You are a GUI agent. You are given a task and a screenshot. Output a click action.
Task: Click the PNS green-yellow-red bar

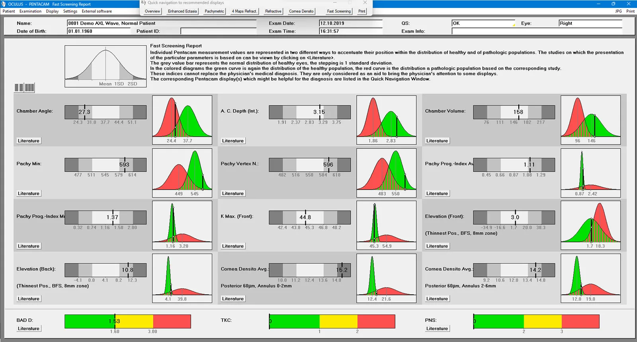click(x=536, y=321)
